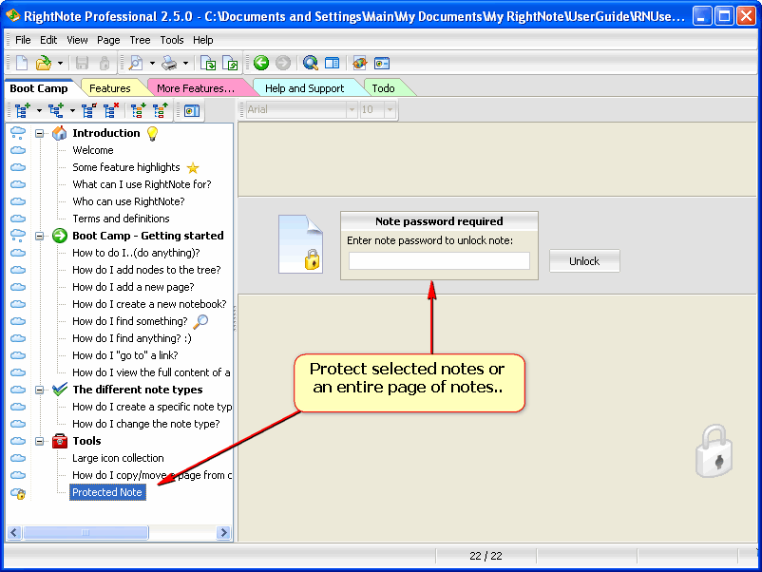Click the rename node tree icon
This screenshot has width=762, height=572.
[x=88, y=110]
